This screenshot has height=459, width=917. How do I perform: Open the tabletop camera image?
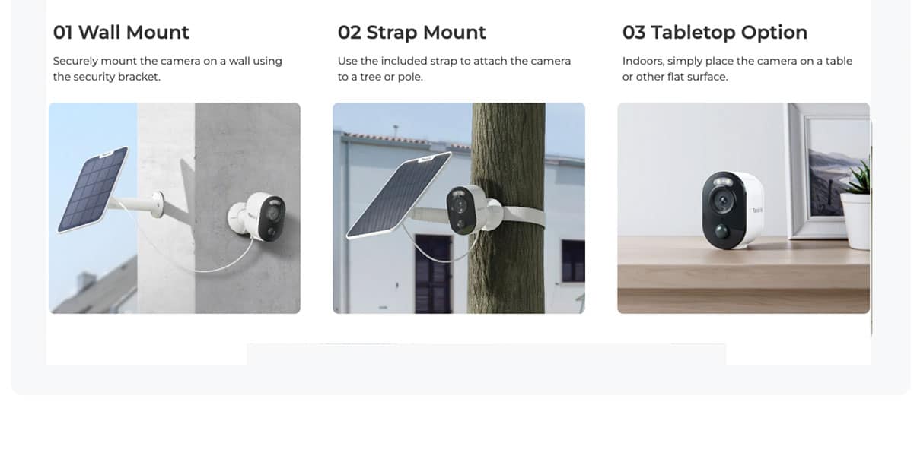click(743, 208)
